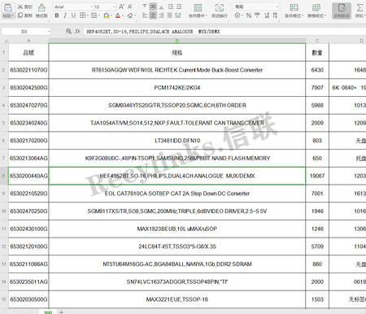Select cell 65302211070G
The height and width of the screenshot is (314, 366).
tap(28, 70)
